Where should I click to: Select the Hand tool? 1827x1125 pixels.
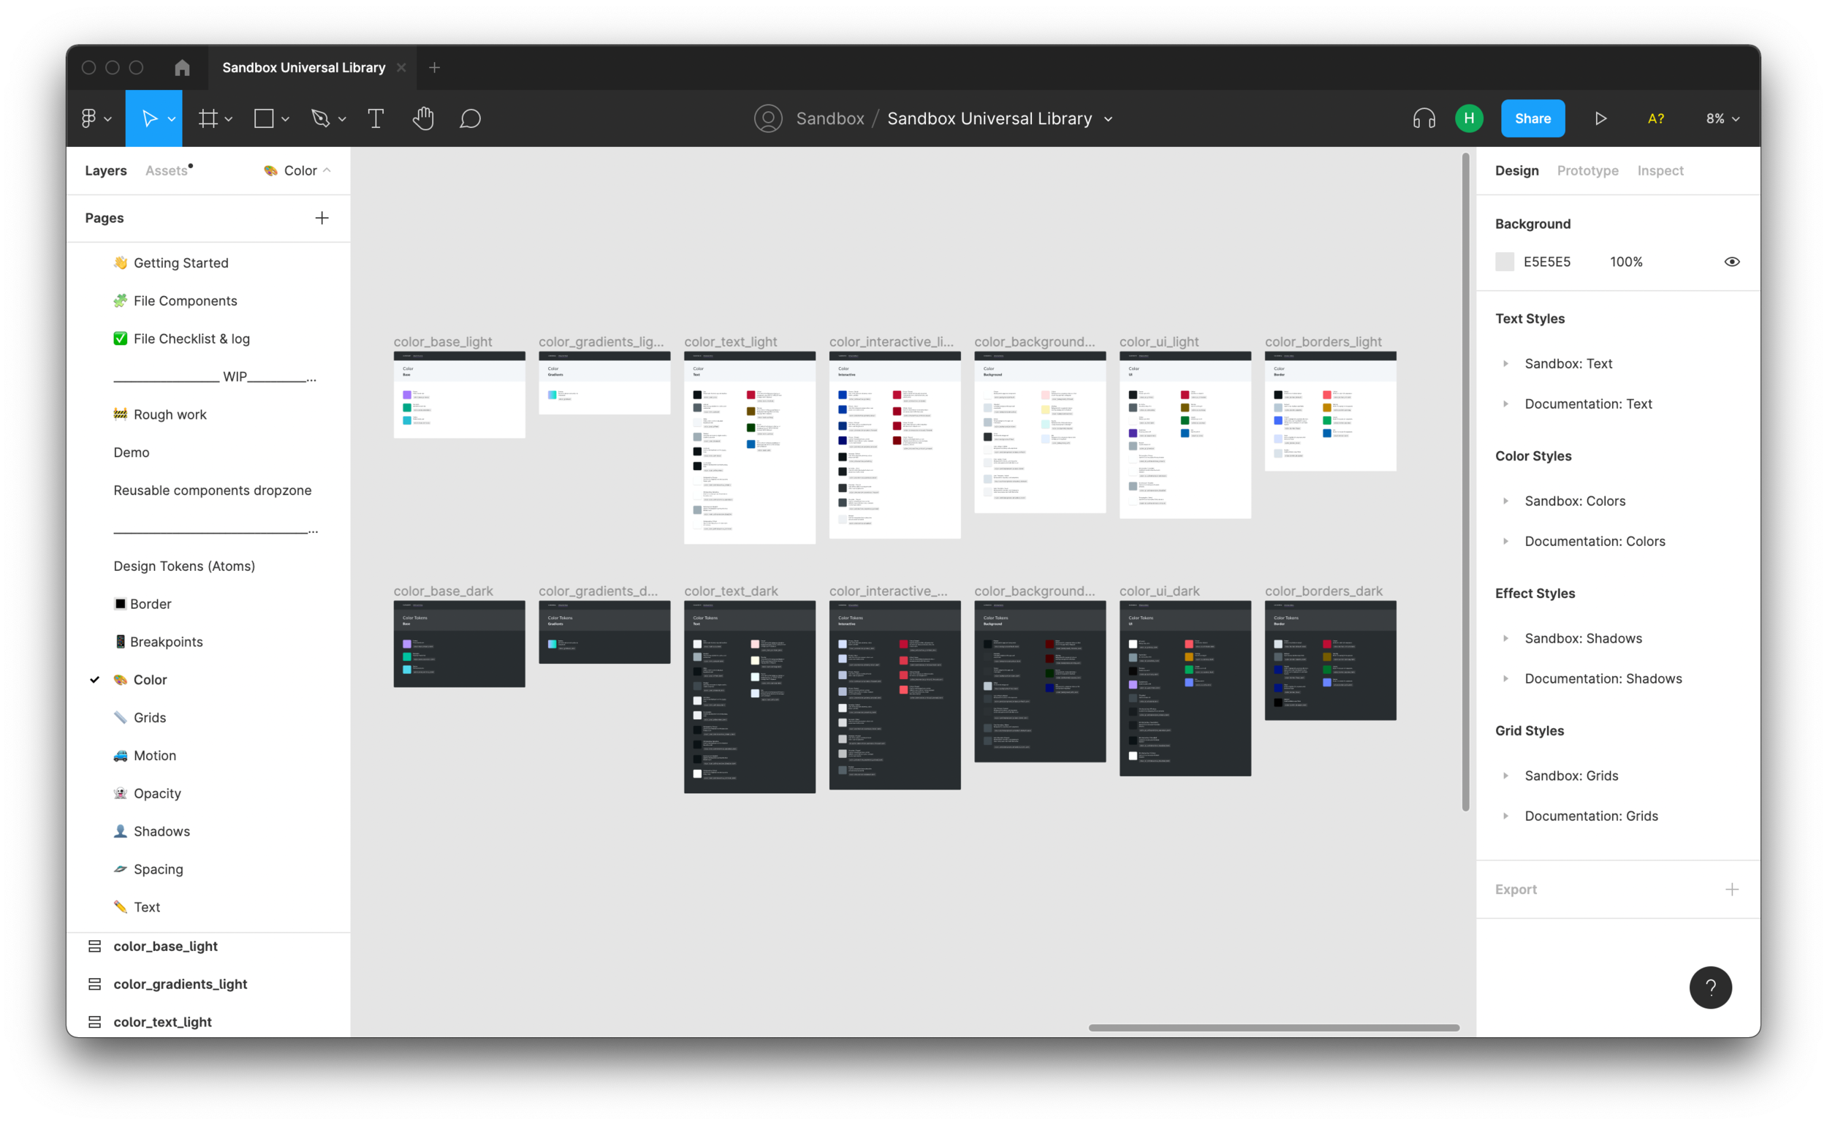click(x=423, y=118)
